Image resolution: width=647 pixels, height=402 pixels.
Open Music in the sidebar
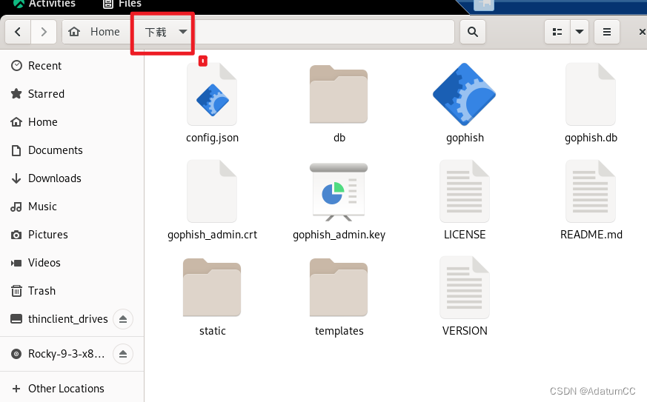[72, 206]
